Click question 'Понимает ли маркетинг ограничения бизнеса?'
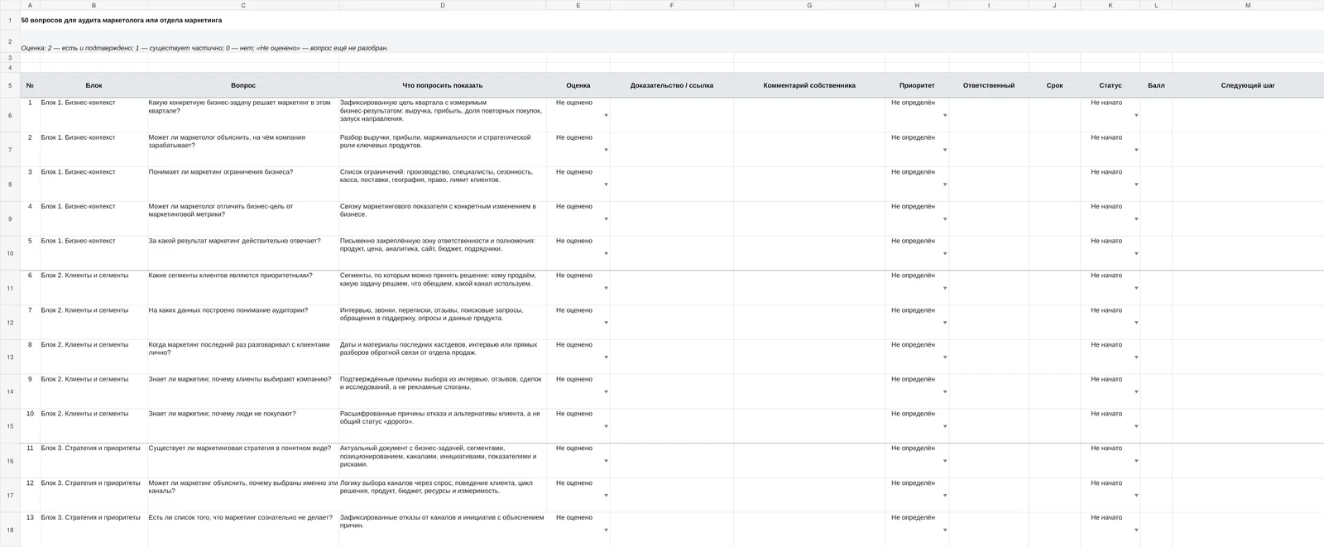The height and width of the screenshot is (547, 1324). tap(220, 172)
